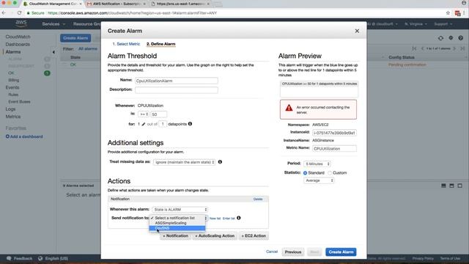Switch to CloudWatch Management Console browser tab

(x=52, y=4)
